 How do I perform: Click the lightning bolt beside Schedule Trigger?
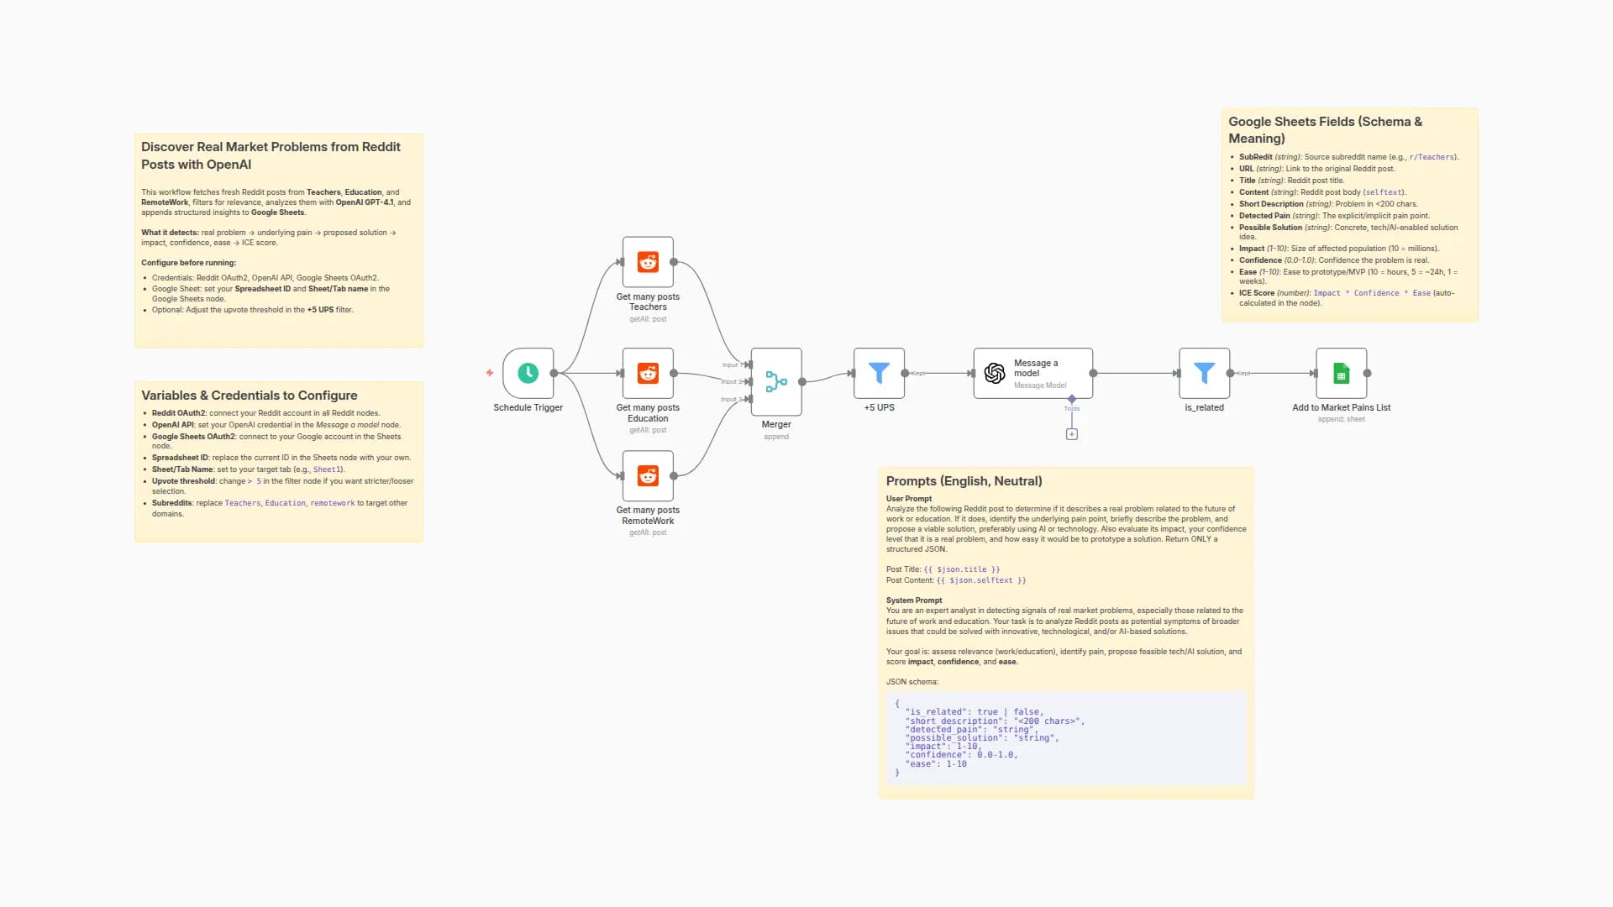(x=490, y=373)
